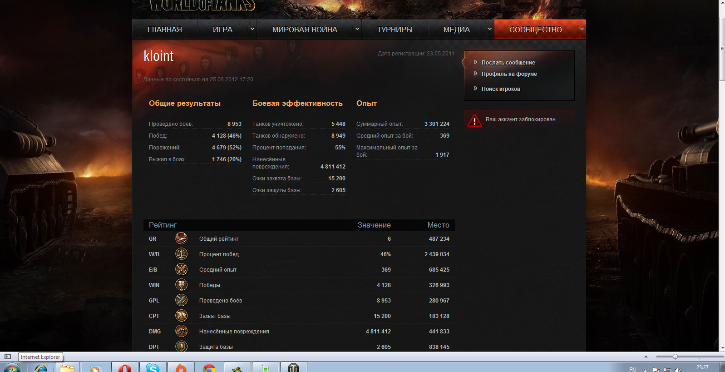The image size is (725, 372).
Task: Switch to Opera browser in taskbar
Action: pyautogui.click(x=124, y=367)
